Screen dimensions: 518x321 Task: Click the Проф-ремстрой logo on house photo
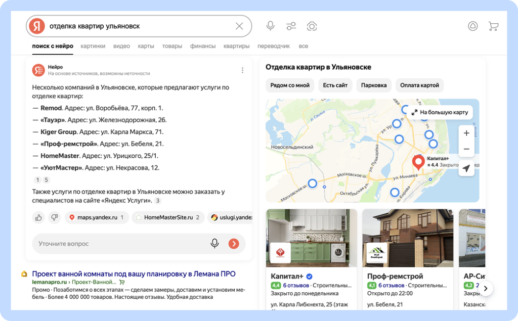point(376,253)
